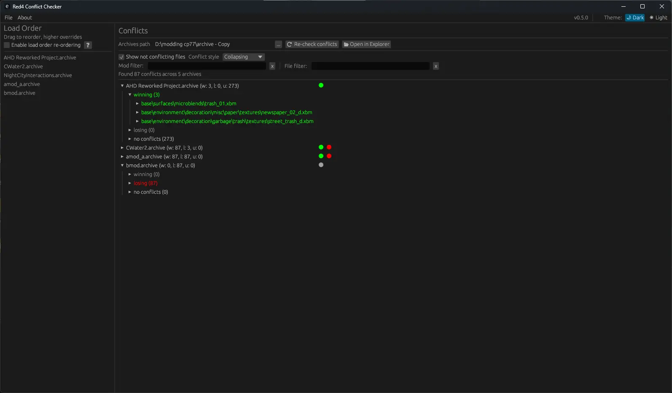Click Re-check conflicts button
The height and width of the screenshot is (393, 672).
[x=312, y=44]
